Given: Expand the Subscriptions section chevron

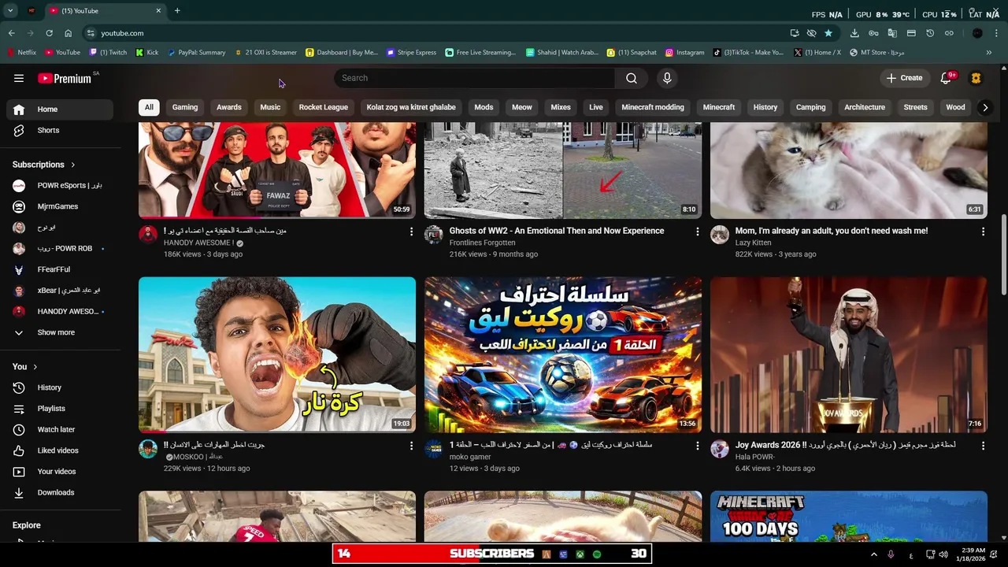Looking at the screenshot, I should click(73, 165).
